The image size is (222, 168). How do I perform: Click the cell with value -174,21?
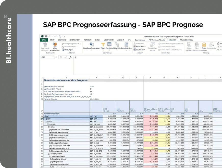[164, 116]
